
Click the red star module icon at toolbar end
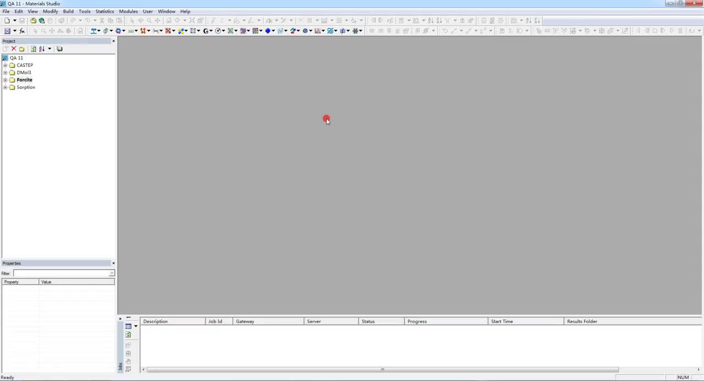click(x=355, y=31)
